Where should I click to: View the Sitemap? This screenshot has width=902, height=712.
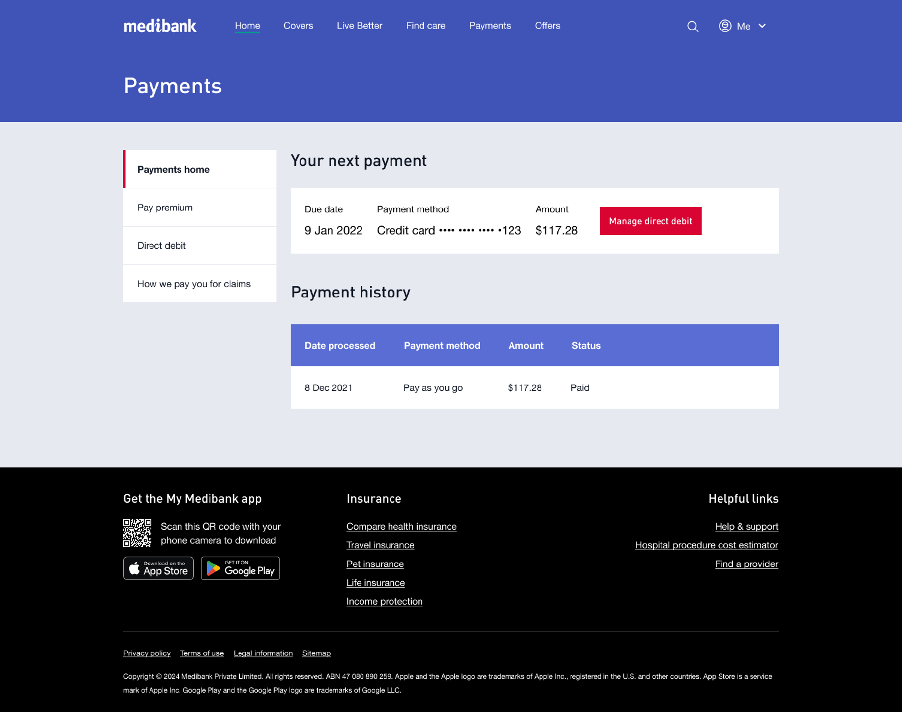(x=316, y=653)
